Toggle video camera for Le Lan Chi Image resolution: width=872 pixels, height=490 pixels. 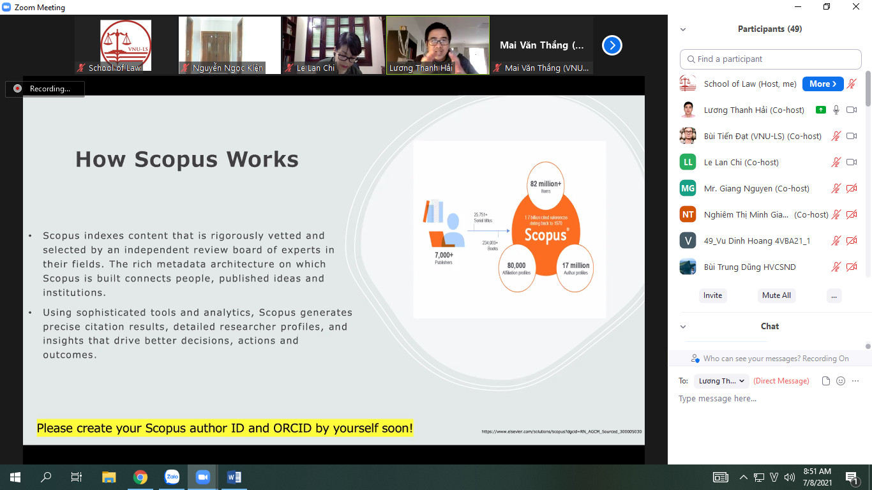click(852, 162)
